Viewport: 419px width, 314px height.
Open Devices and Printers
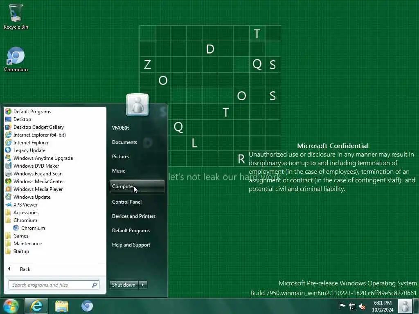click(x=134, y=216)
